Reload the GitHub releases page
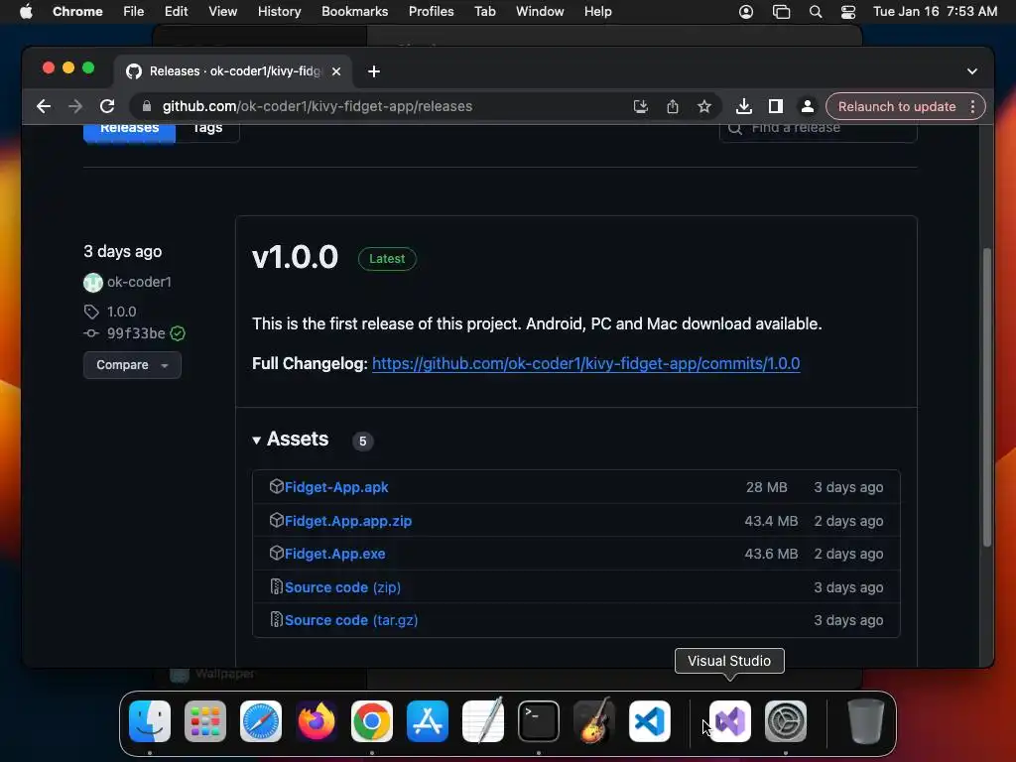 tap(107, 106)
